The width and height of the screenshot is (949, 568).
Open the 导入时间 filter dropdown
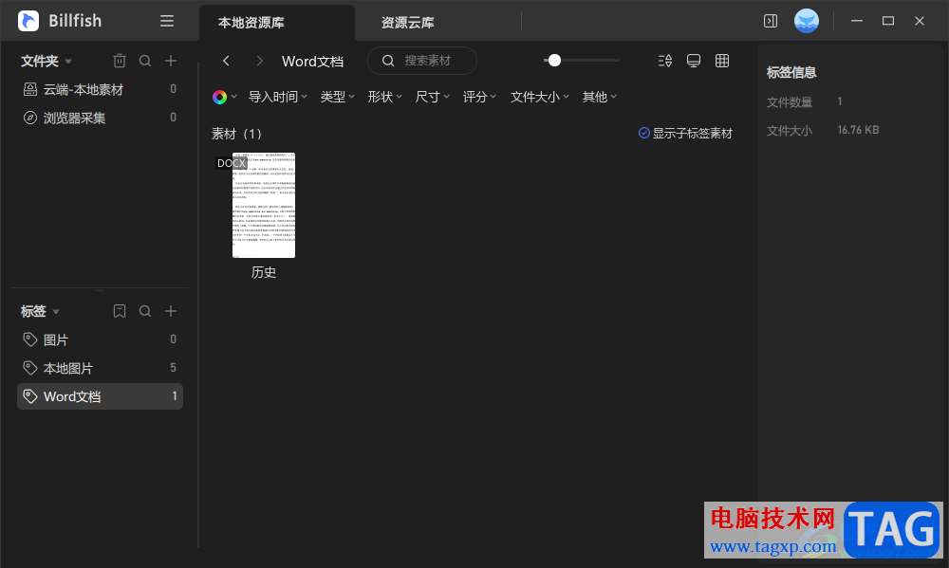point(278,97)
